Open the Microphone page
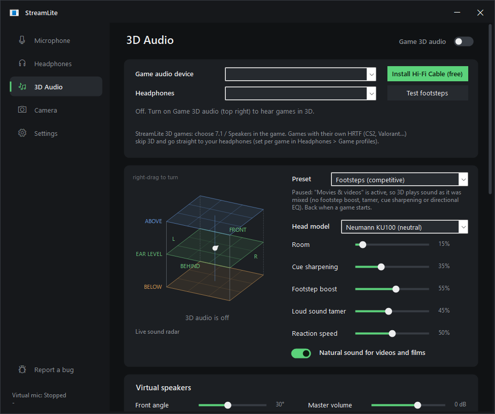This screenshot has height=414, width=495. click(56, 40)
